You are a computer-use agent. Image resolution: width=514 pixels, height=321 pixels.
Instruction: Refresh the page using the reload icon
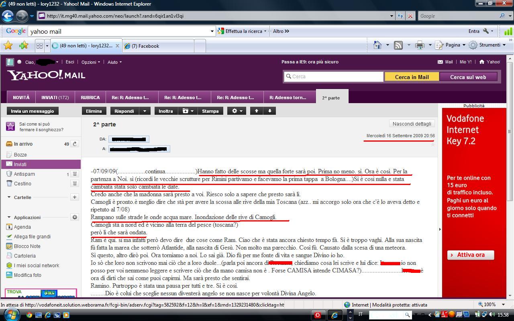tap(400, 16)
